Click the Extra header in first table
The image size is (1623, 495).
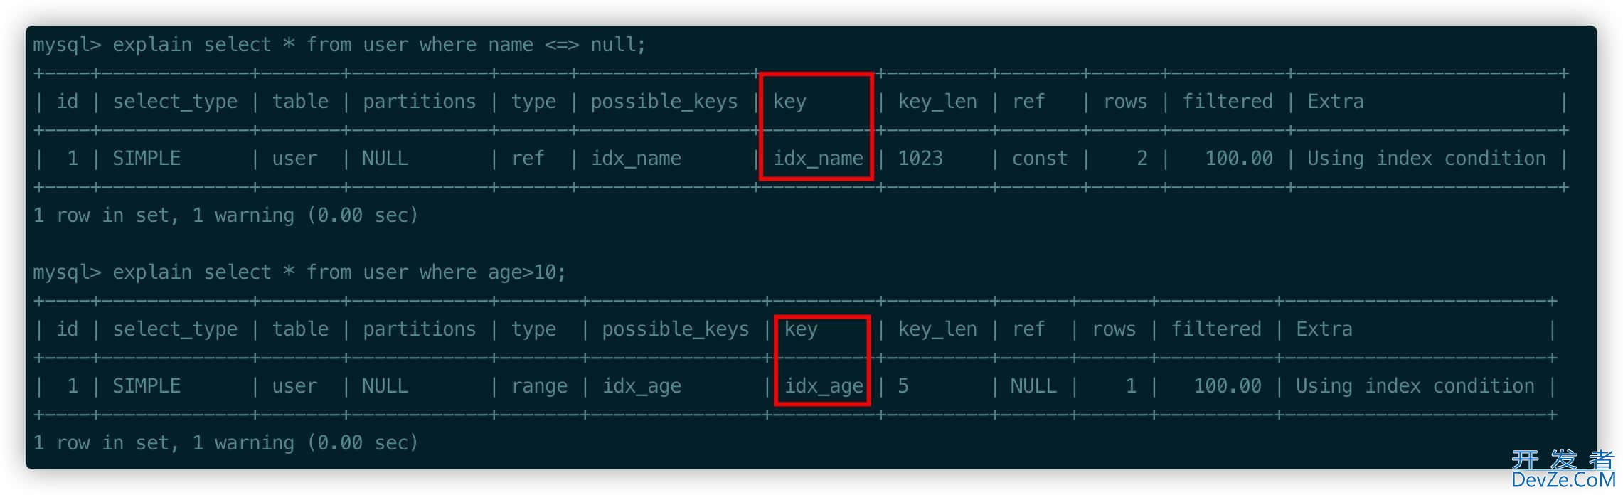pyautogui.click(x=1335, y=102)
